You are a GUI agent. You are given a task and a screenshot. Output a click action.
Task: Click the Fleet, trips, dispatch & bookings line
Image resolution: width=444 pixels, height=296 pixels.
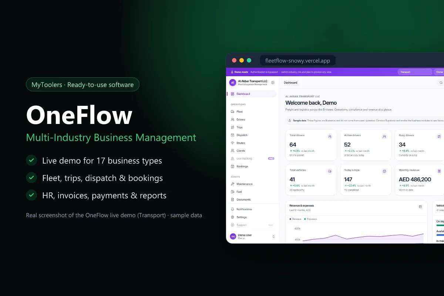click(x=102, y=178)
